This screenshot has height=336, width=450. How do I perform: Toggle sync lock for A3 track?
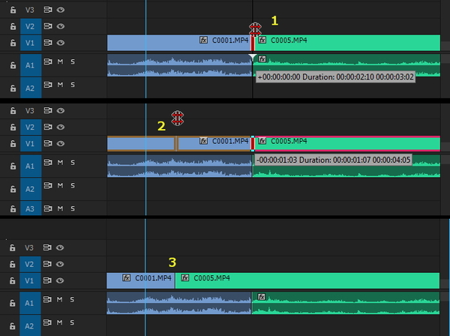click(x=48, y=208)
